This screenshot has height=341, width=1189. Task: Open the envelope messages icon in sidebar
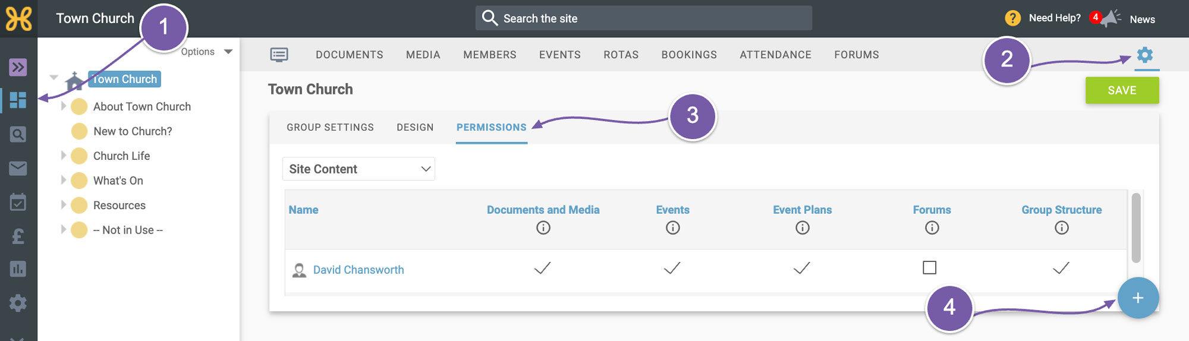18,169
